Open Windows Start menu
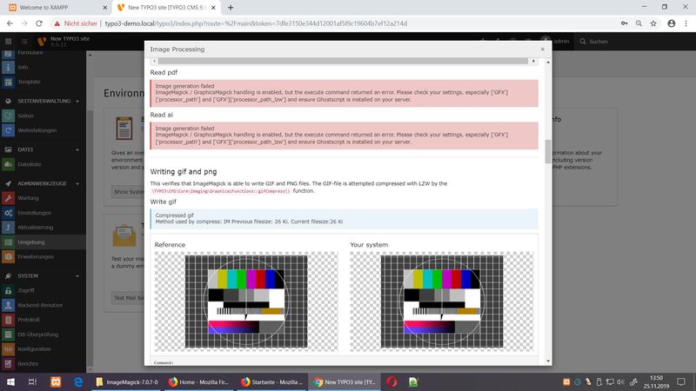The width and height of the screenshot is (696, 391). [10, 381]
